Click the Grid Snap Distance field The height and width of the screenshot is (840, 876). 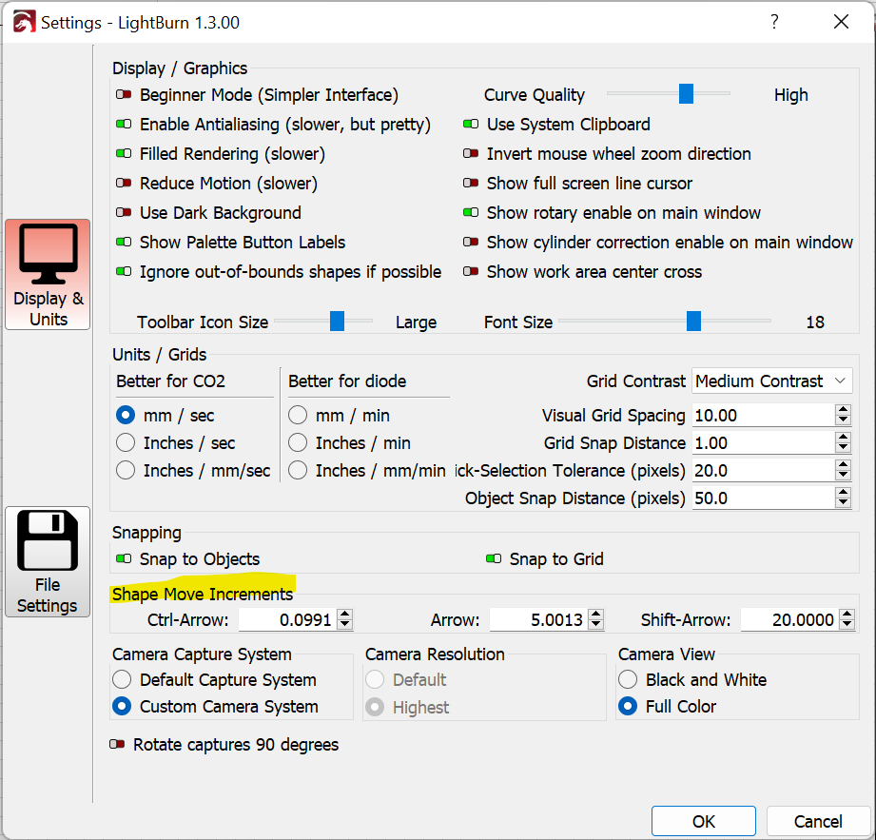(763, 442)
